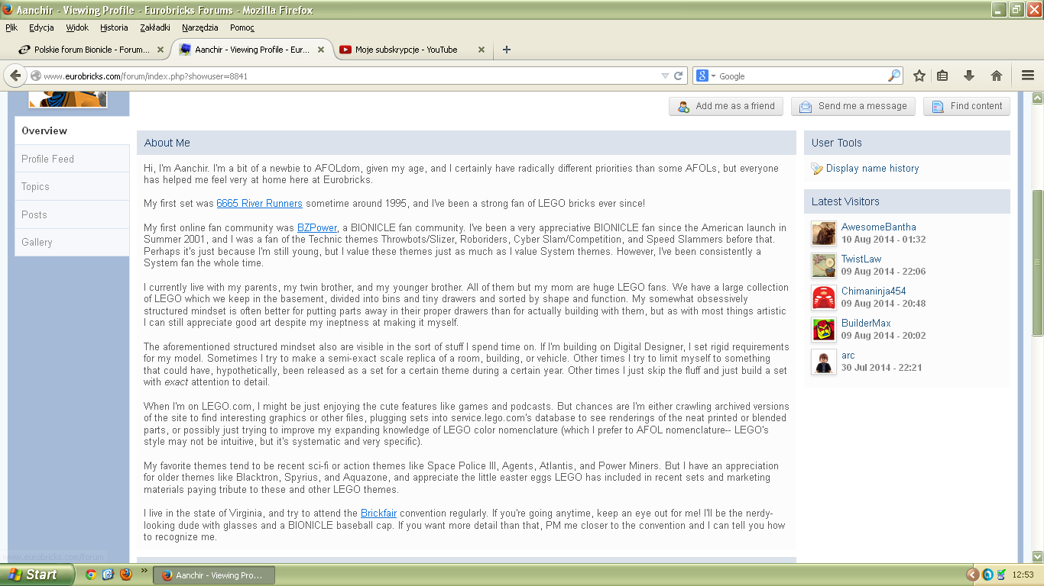Open the Downloads arrow icon
The height and width of the screenshot is (586, 1044).
click(x=969, y=76)
